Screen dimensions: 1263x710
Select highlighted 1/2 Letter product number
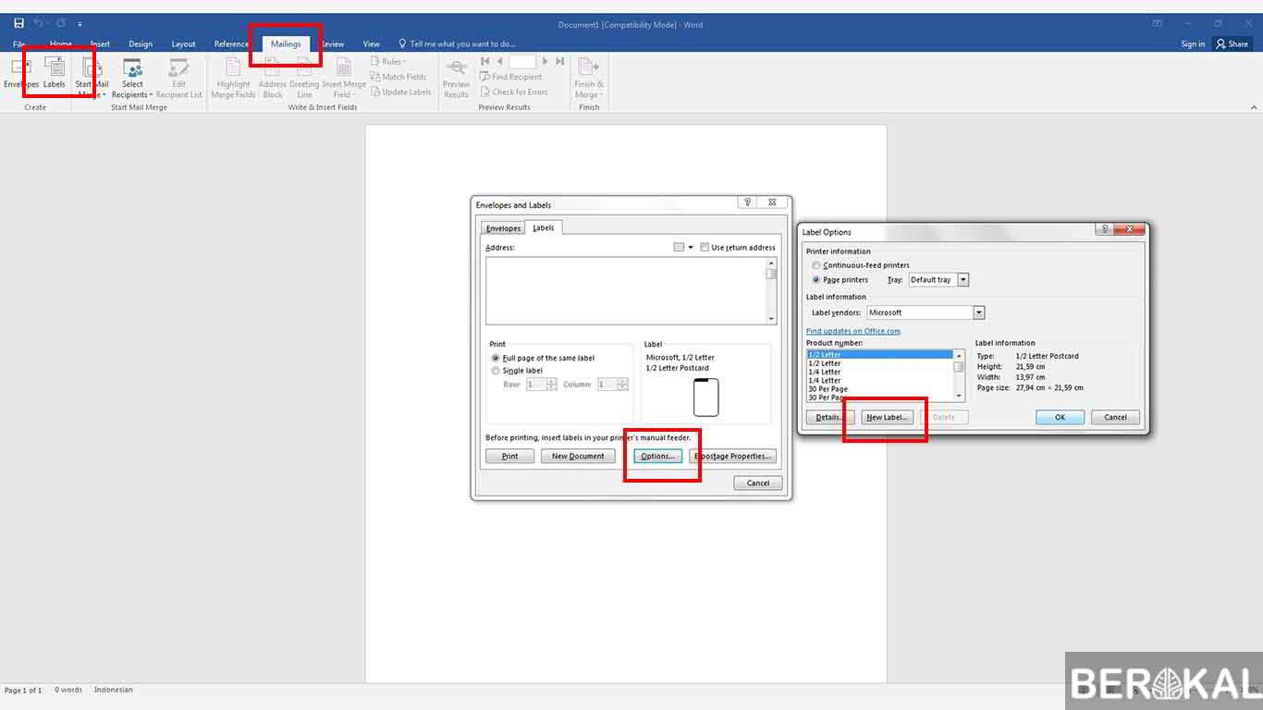[x=879, y=354]
